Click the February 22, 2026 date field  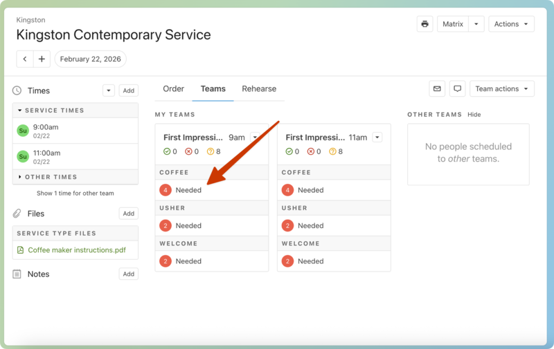coord(90,59)
